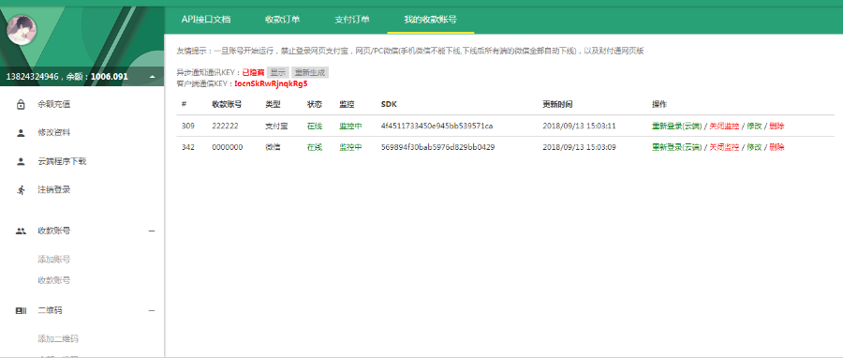
Task: Collapse the 二维码 section with minus sign
Action: coord(152,311)
